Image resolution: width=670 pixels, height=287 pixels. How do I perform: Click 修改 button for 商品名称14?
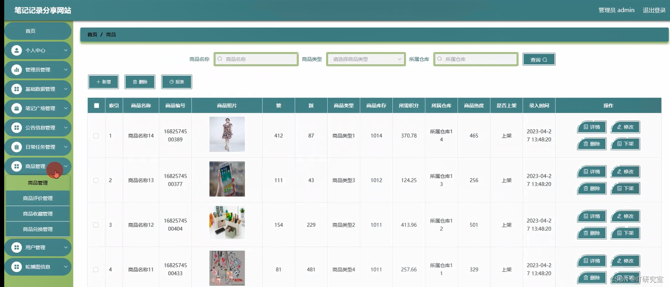(625, 127)
